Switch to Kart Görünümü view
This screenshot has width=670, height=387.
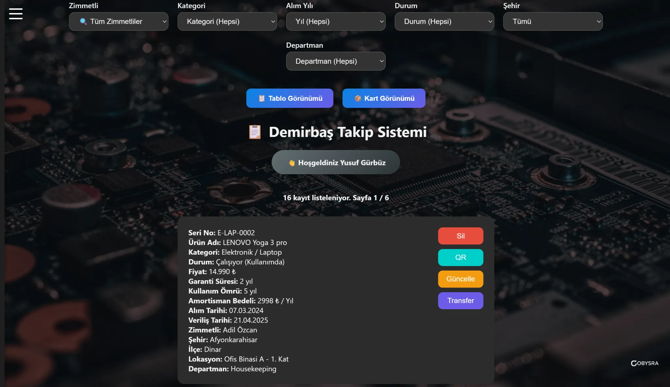(x=384, y=98)
